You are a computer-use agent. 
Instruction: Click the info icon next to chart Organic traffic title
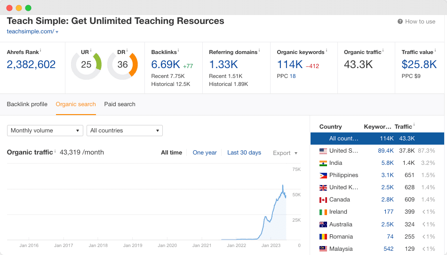(x=55, y=151)
